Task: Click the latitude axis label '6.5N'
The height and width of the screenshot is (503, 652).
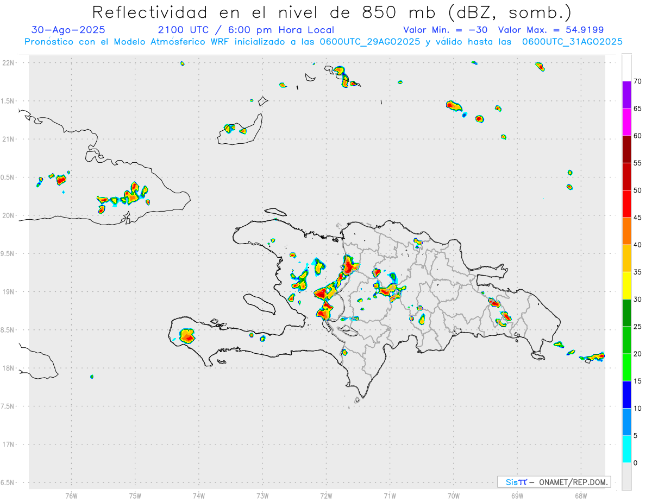Action: click(8, 483)
